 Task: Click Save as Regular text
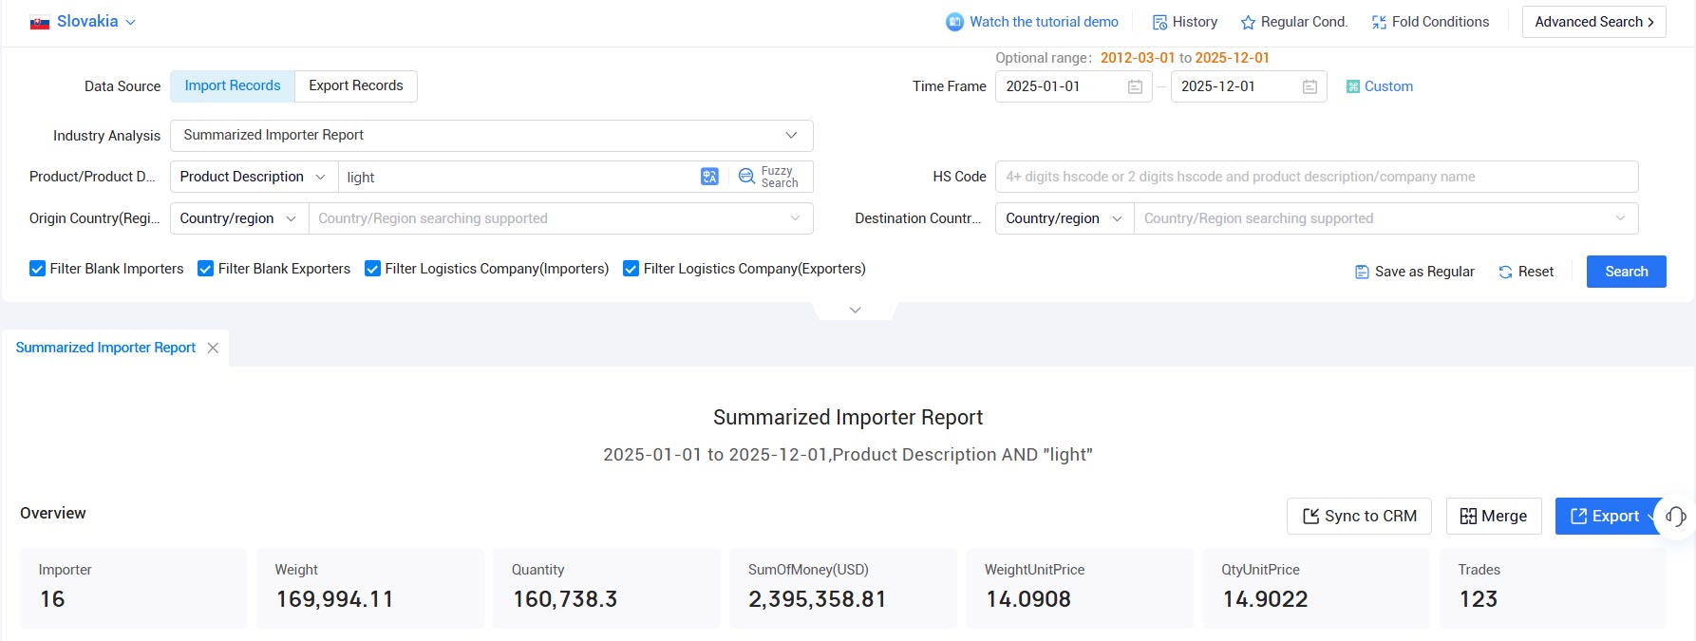[1424, 272]
